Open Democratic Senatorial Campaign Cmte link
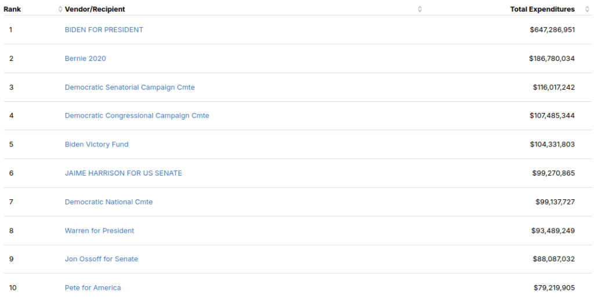The image size is (594, 299). click(129, 87)
